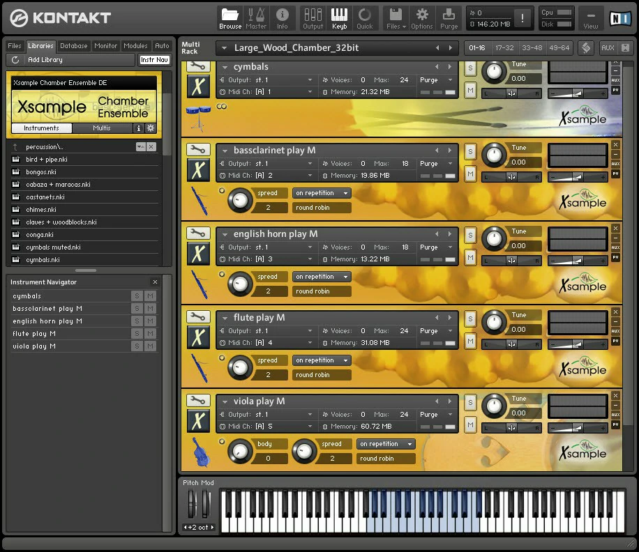This screenshot has height=552, width=639.
Task: Toggle the Instr Nav button
Action: click(x=154, y=60)
